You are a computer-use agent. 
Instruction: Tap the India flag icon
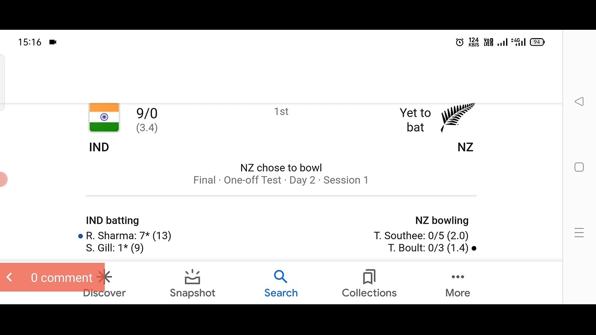click(x=104, y=118)
